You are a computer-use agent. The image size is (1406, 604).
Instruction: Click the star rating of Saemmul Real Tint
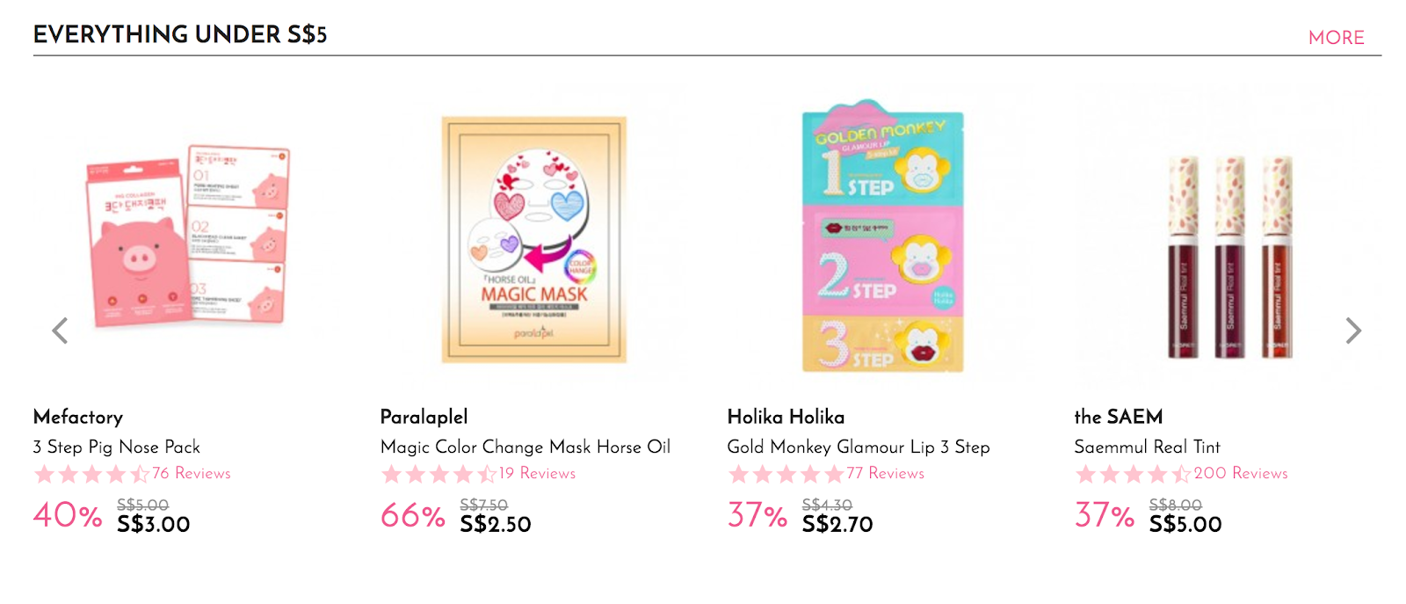[x=1134, y=475]
